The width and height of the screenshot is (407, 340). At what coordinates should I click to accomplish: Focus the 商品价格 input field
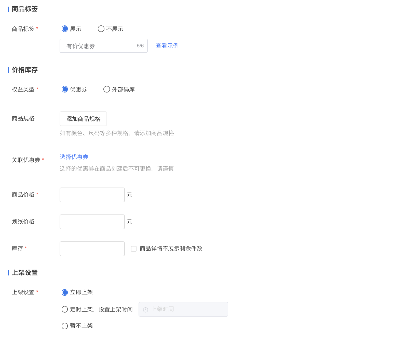pos(92,195)
